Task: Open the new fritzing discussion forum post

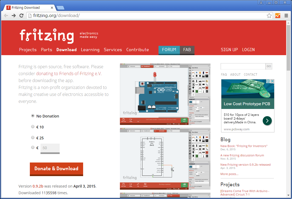Action: [242, 155]
